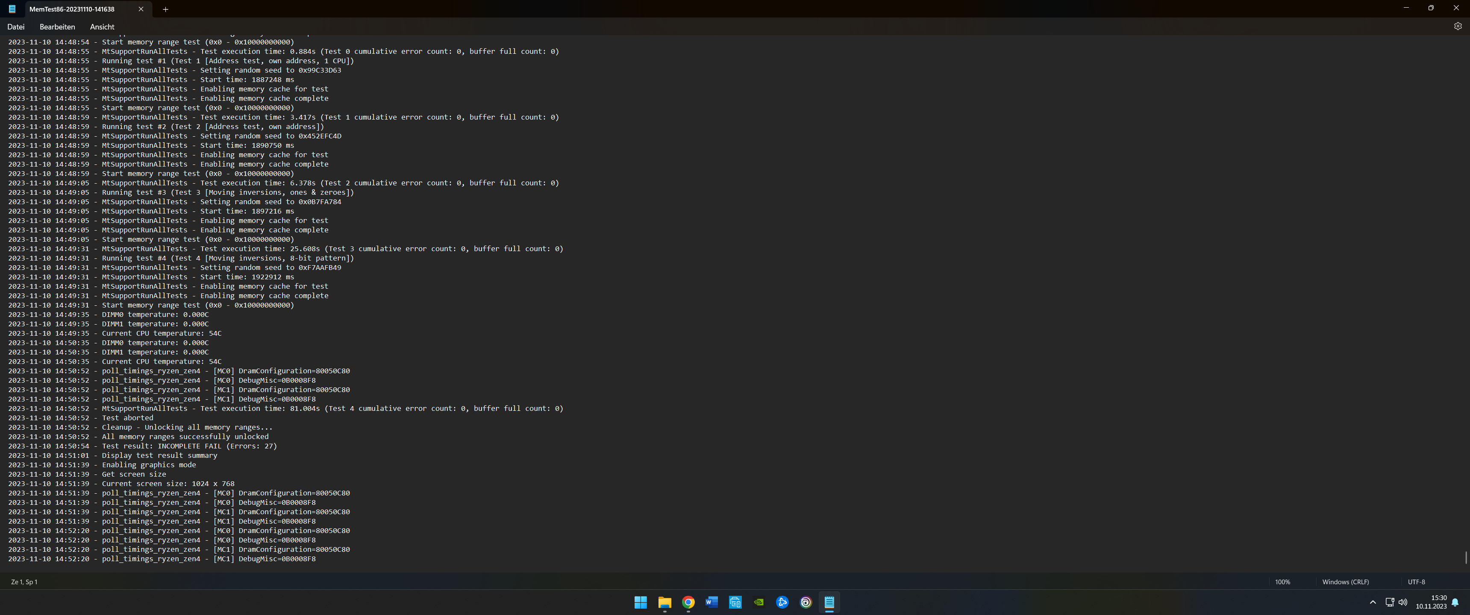Open Battle.net icon in taskbar
Screen dimensions: 1470x615
tap(782, 602)
